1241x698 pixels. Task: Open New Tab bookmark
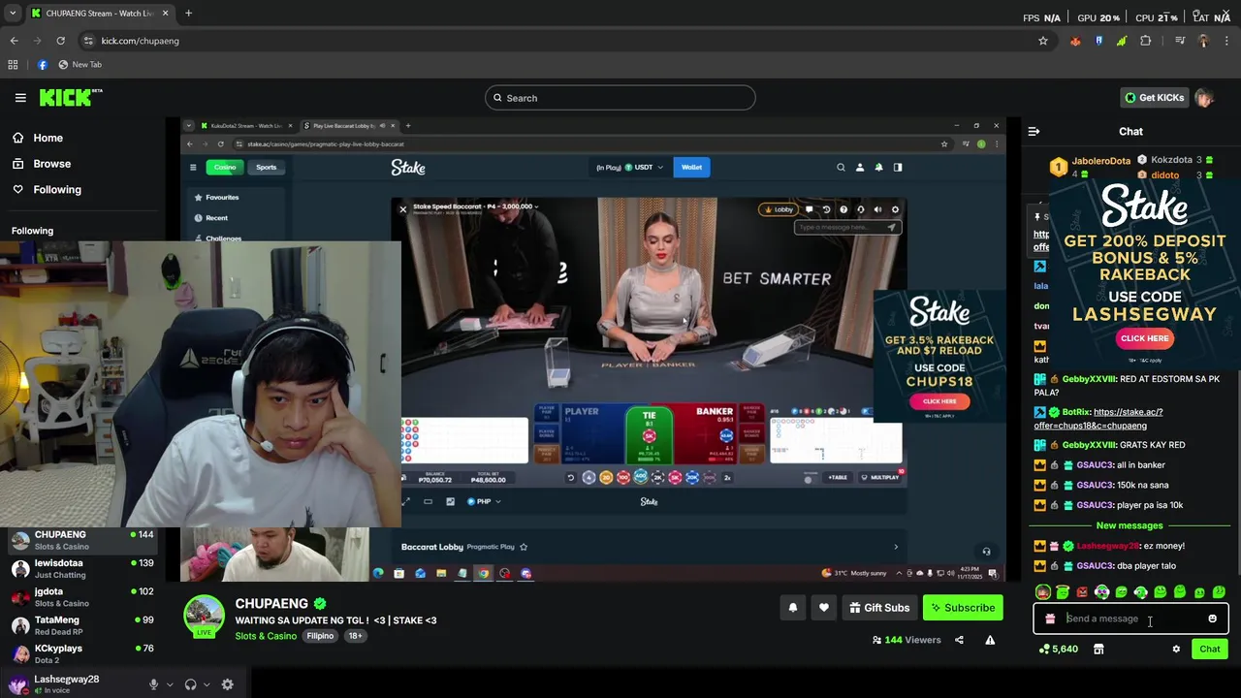point(80,65)
